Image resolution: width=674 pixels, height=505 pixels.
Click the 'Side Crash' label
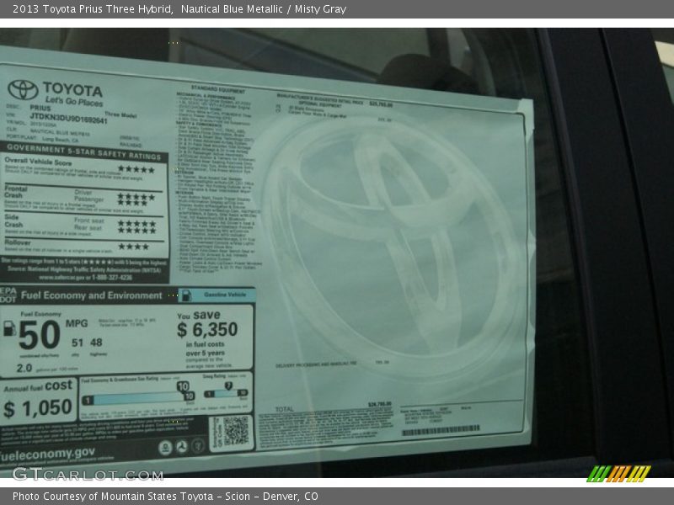[13, 221]
